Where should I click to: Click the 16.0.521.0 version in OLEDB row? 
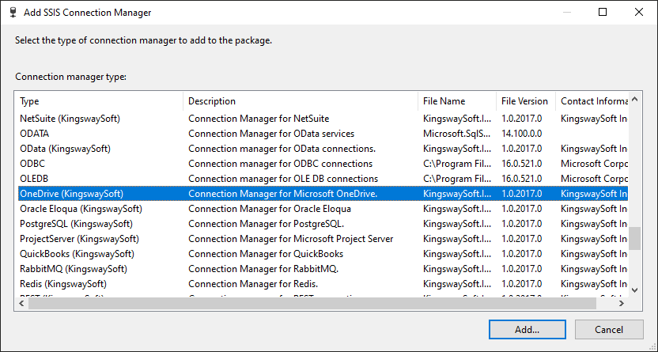[522, 179]
